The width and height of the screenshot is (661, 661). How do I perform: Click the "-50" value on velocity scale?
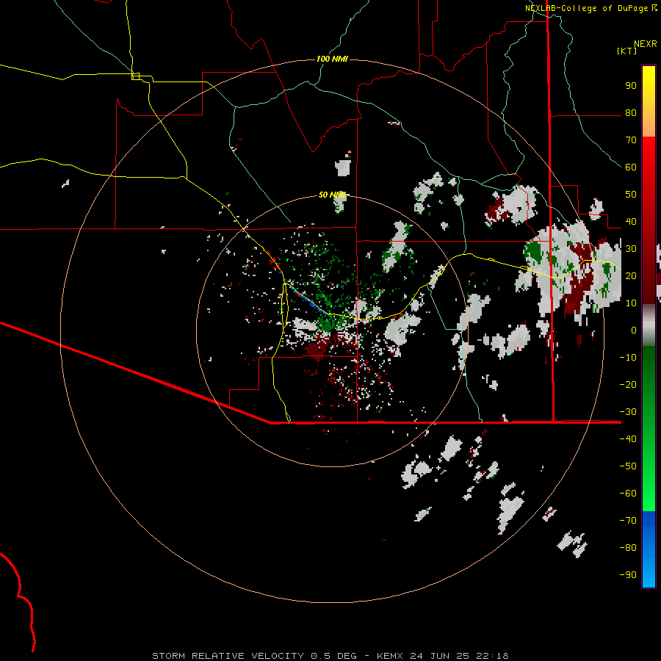[628, 466]
